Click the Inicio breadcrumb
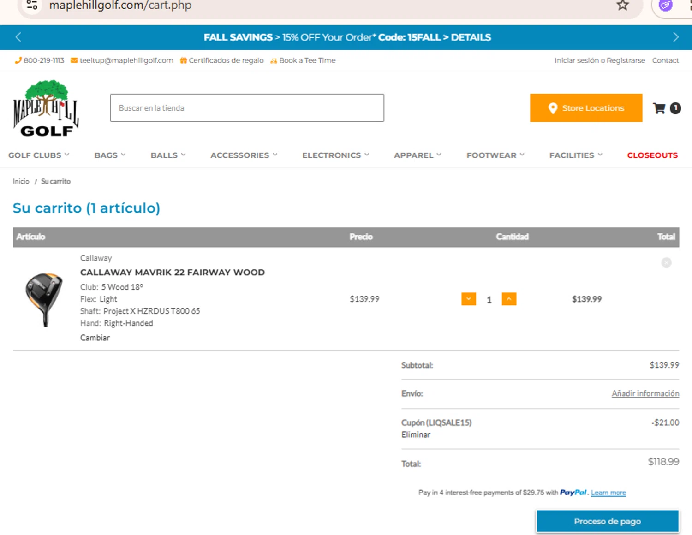Image resolution: width=692 pixels, height=535 pixels. coord(21,181)
